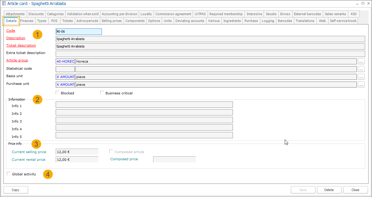
Task: Click the Close button at bottom
Action: (355, 190)
